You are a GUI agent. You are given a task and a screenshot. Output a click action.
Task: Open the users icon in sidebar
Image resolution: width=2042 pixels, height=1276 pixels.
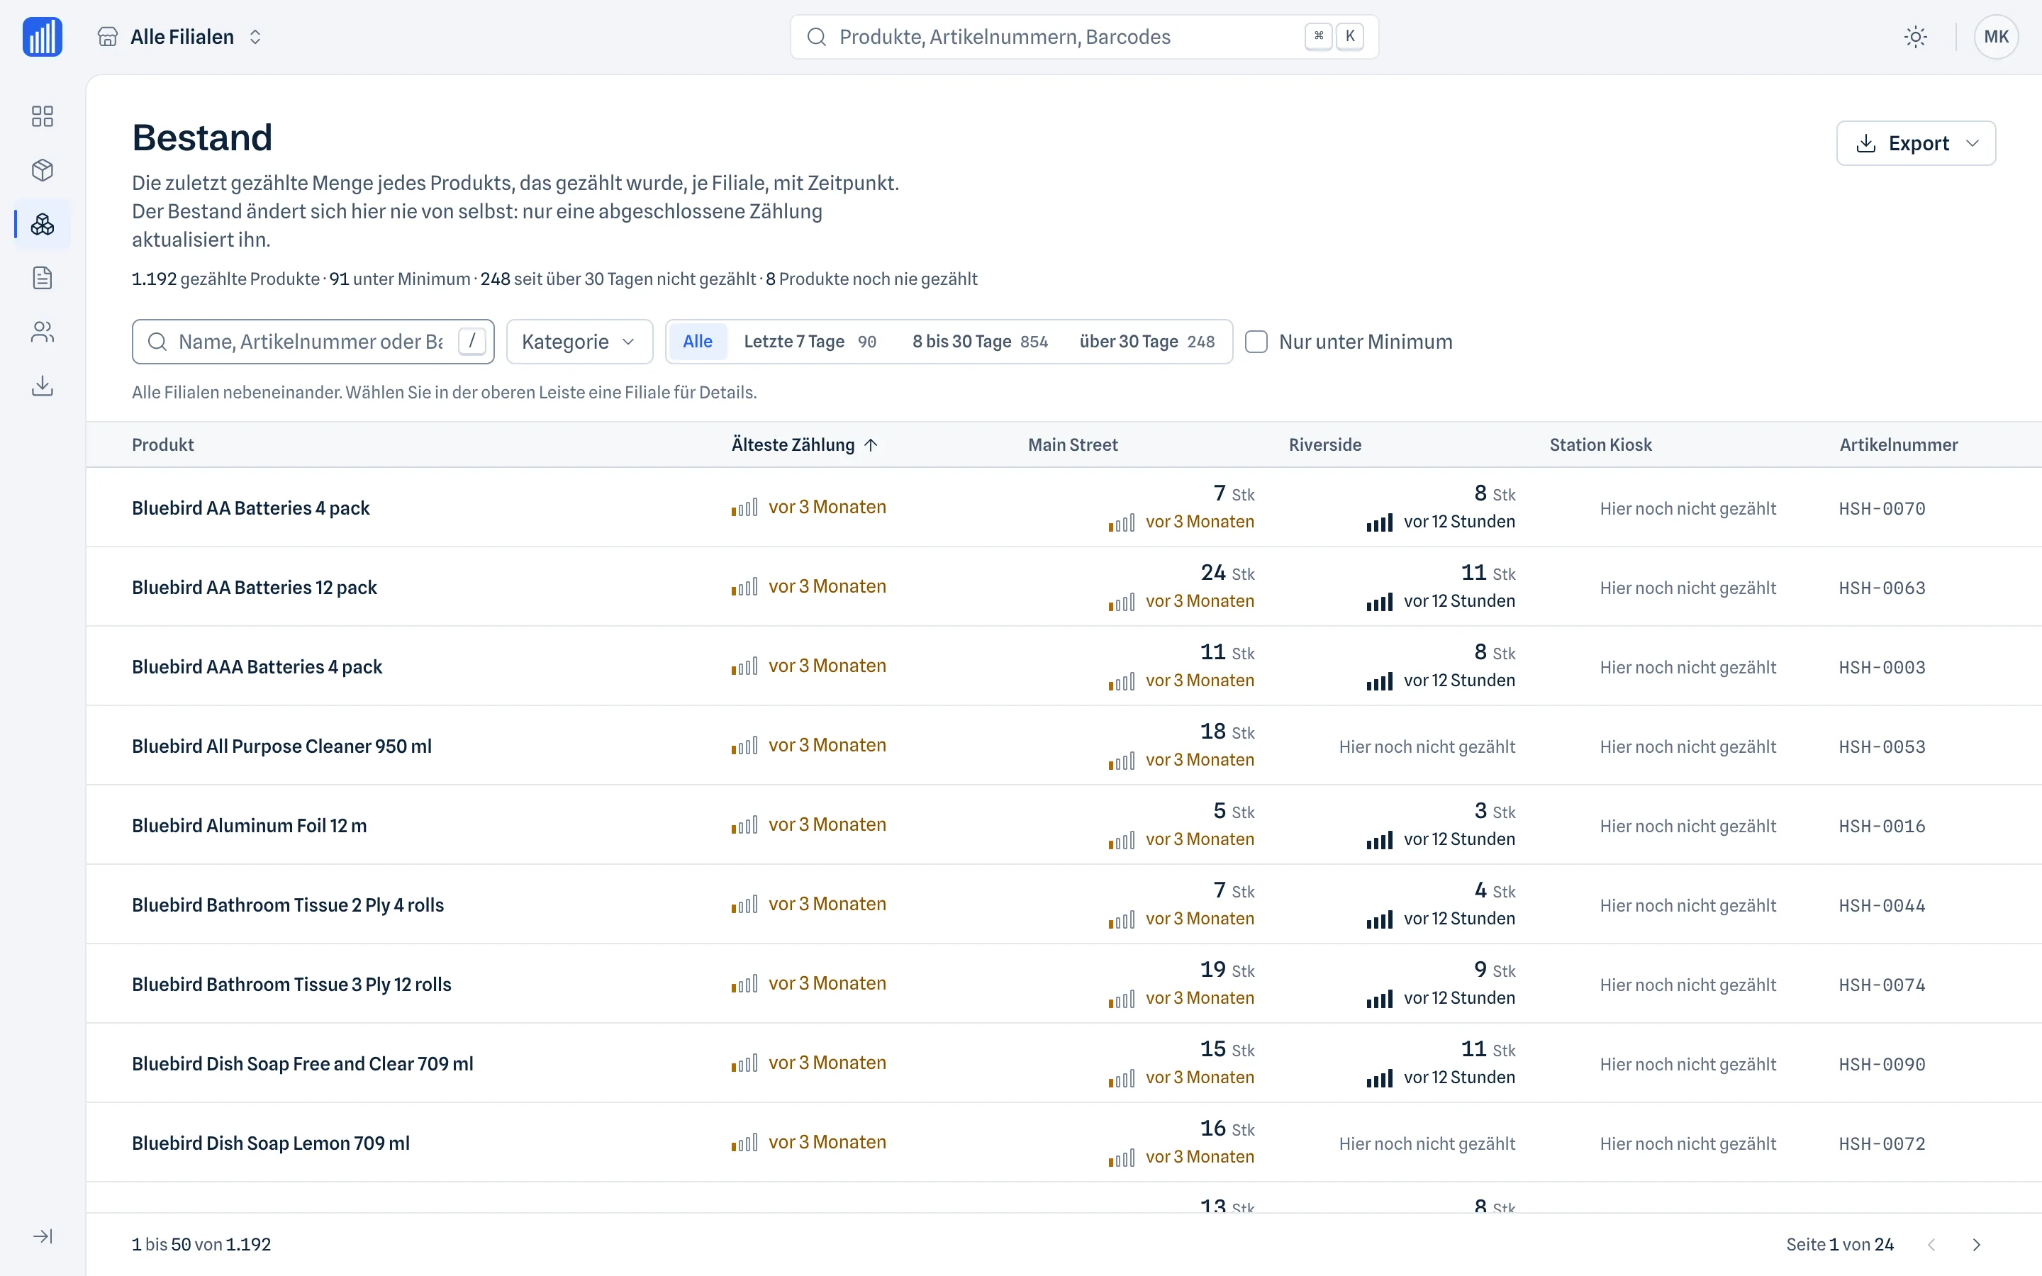click(43, 332)
